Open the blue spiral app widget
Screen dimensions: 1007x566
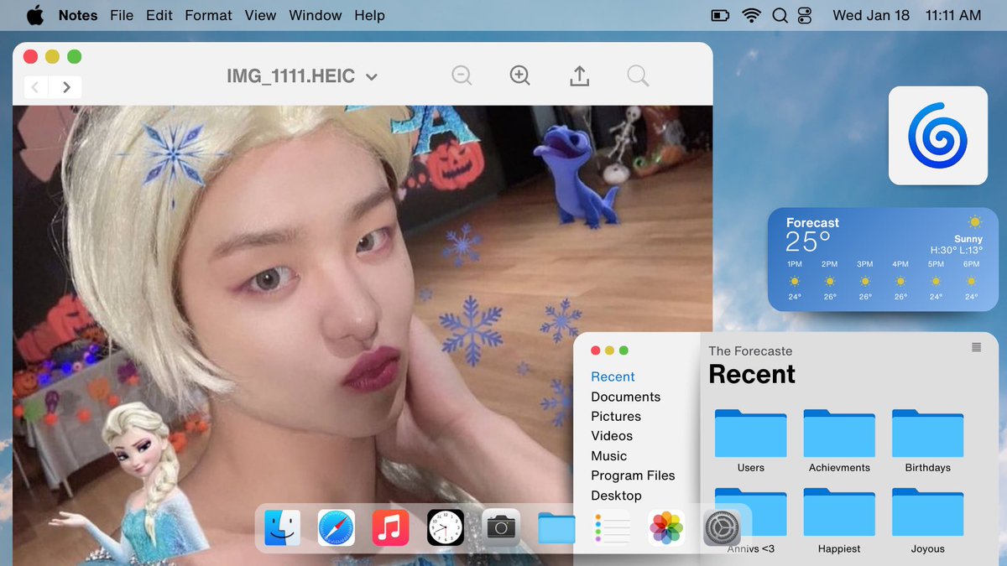pyautogui.click(x=938, y=135)
